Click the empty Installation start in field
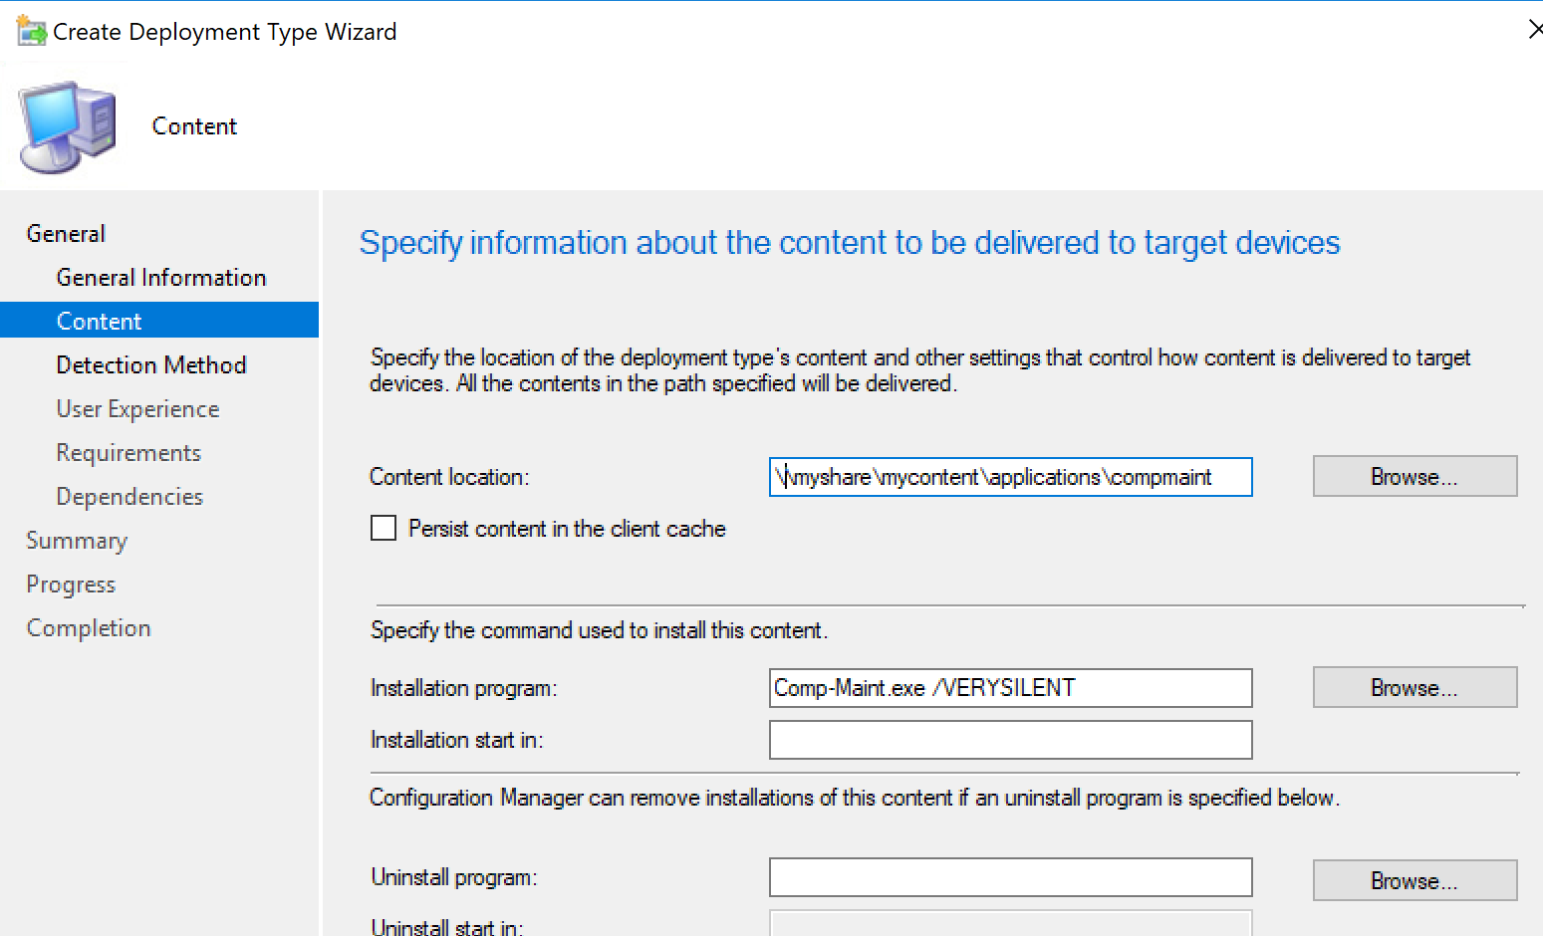The height and width of the screenshot is (936, 1543). tap(1010, 740)
